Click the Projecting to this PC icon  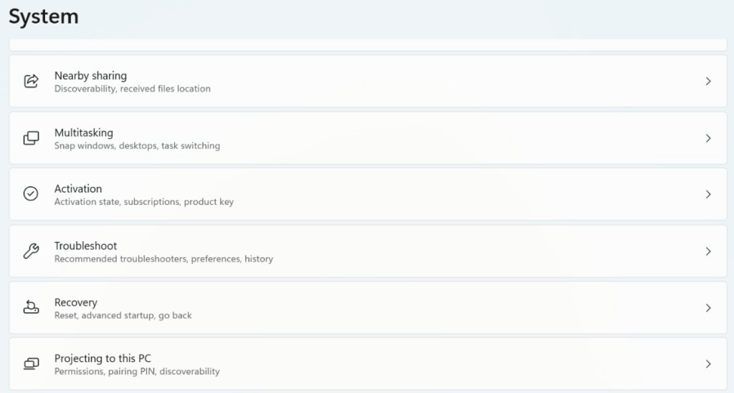point(31,364)
